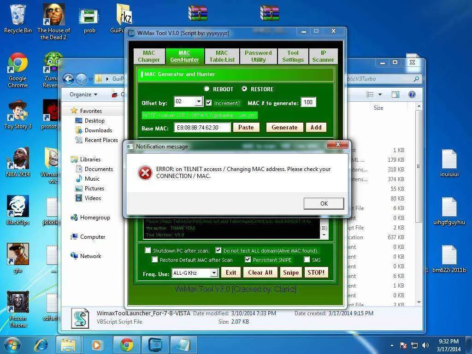
Task: Click the network tray icon
Action: pos(414,346)
